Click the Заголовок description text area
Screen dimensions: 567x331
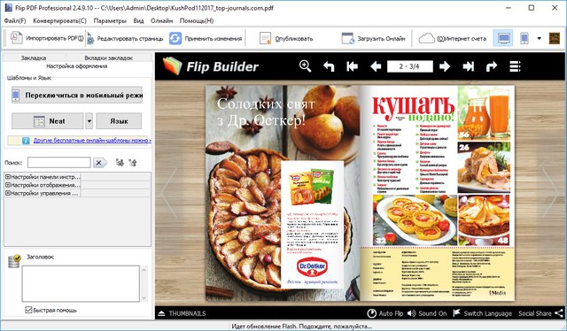(x=81, y=284)
